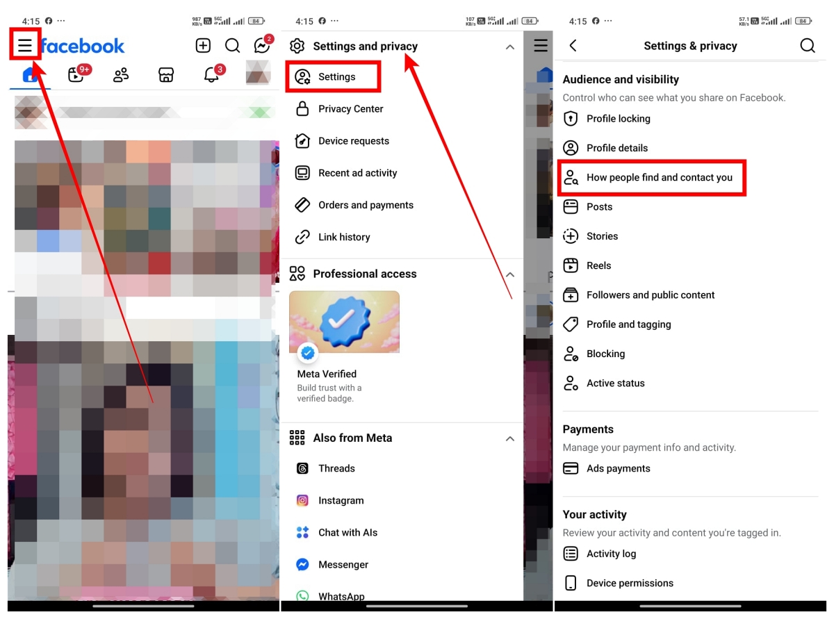Screen dimensions: 834x619
Task: Open the hamburger menu beside Facebook logo
Action: pyautogui.click(x=25, y=46)
